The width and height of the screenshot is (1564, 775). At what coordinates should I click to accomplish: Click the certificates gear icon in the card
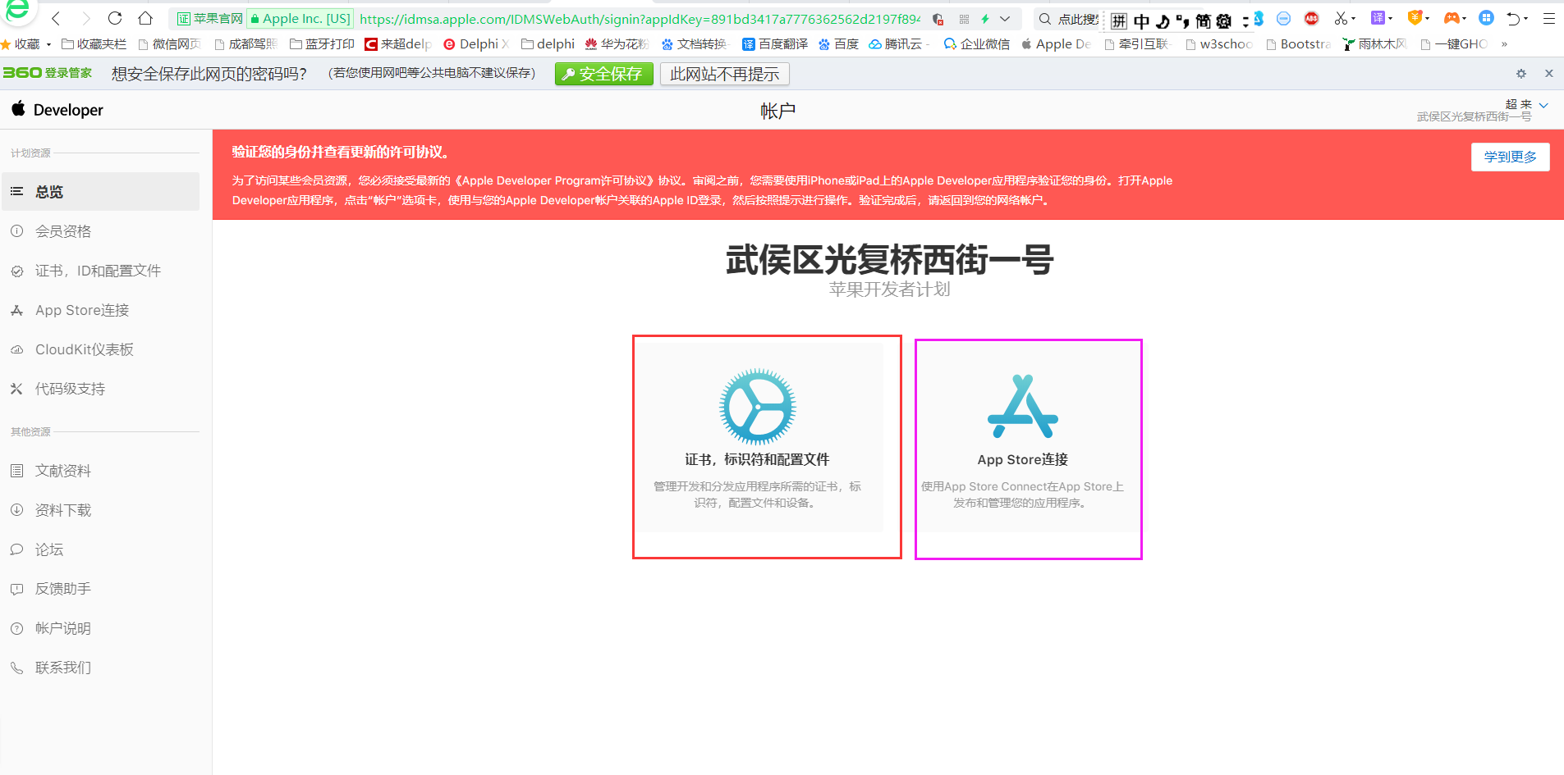click(x=757, y=407)
